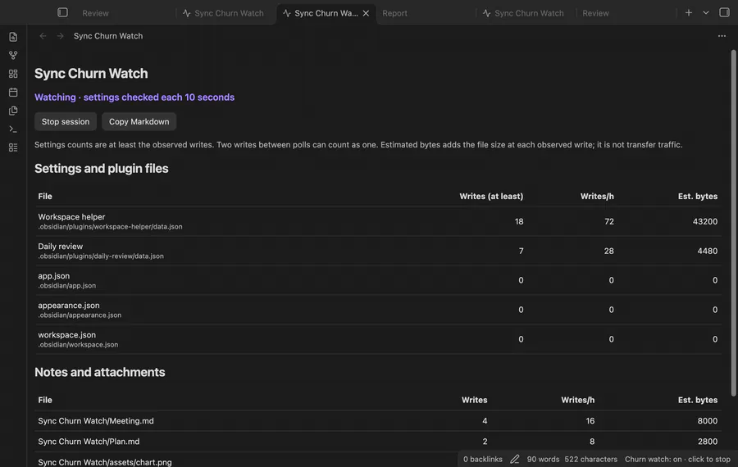The image size is (738, 467).
Task: Click the Workspace helper file name
Action: tap(71, 217)
